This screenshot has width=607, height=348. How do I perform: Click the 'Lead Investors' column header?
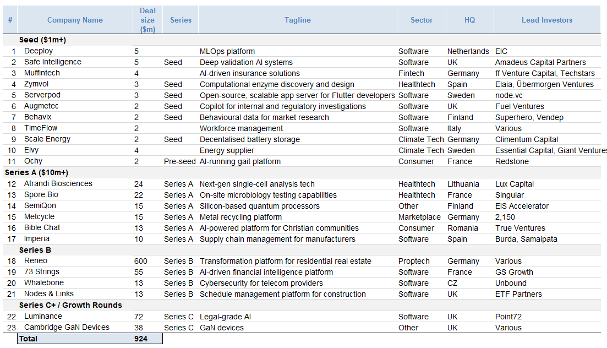click(x=546, y=20)
